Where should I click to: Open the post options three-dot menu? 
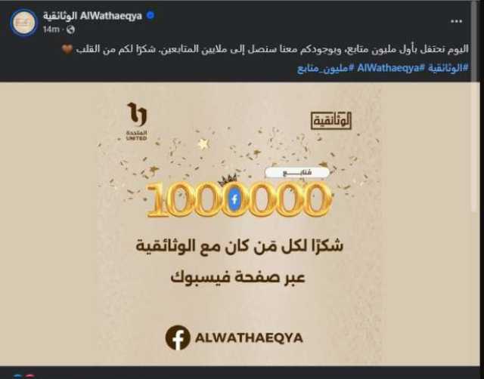(456, 21)
